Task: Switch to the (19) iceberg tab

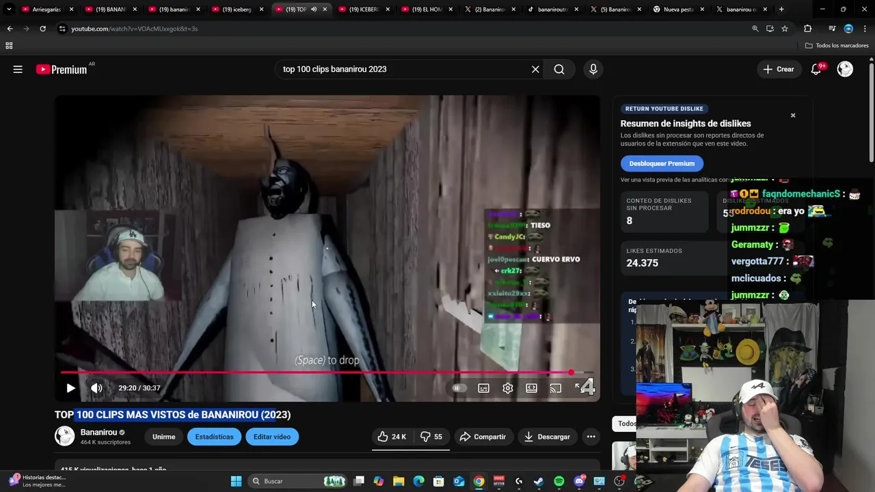Action: click(x=237, y=10)
